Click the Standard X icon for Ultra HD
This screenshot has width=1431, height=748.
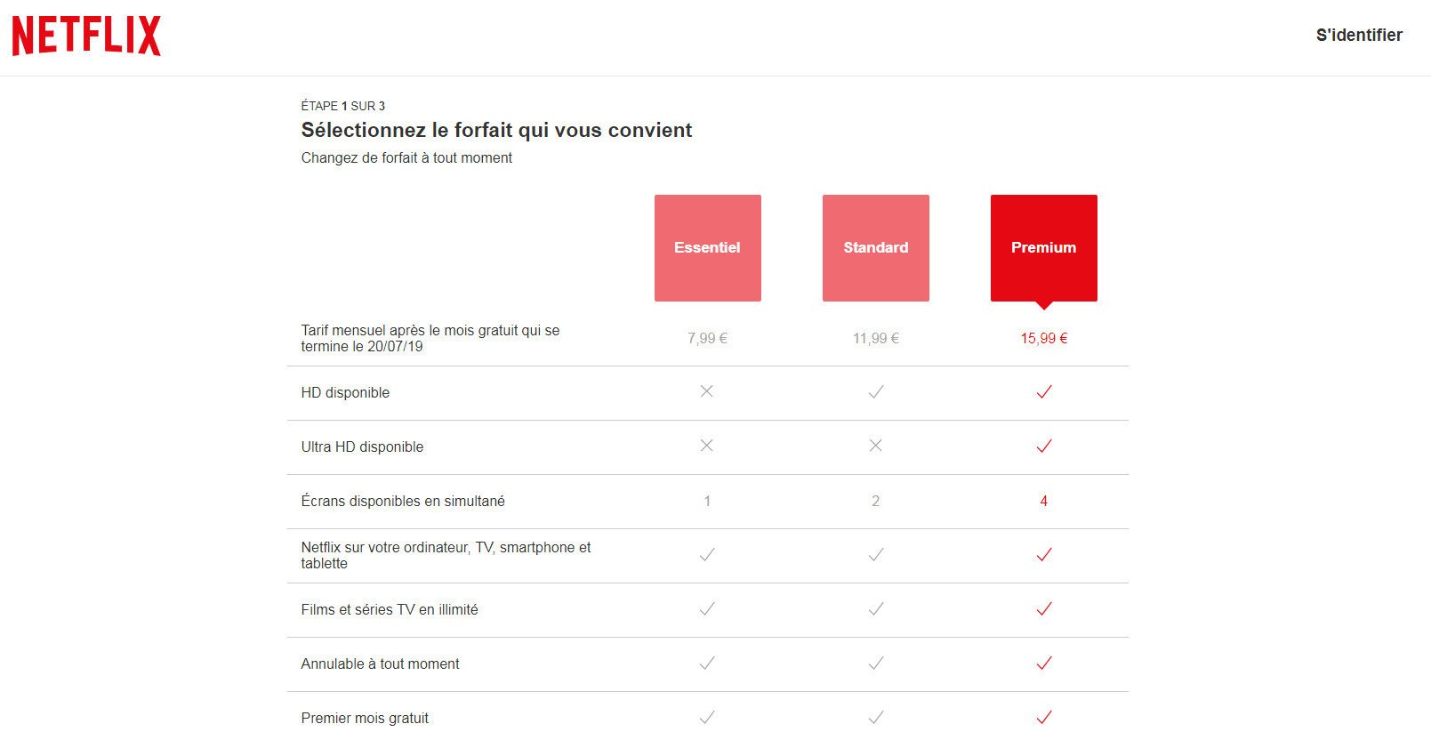pos(875,446)
